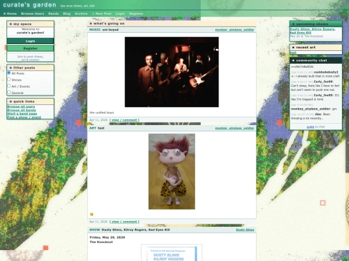Open Start a band page quick link
This screenshot has height=261, width=349.
[x=22, y=114]
